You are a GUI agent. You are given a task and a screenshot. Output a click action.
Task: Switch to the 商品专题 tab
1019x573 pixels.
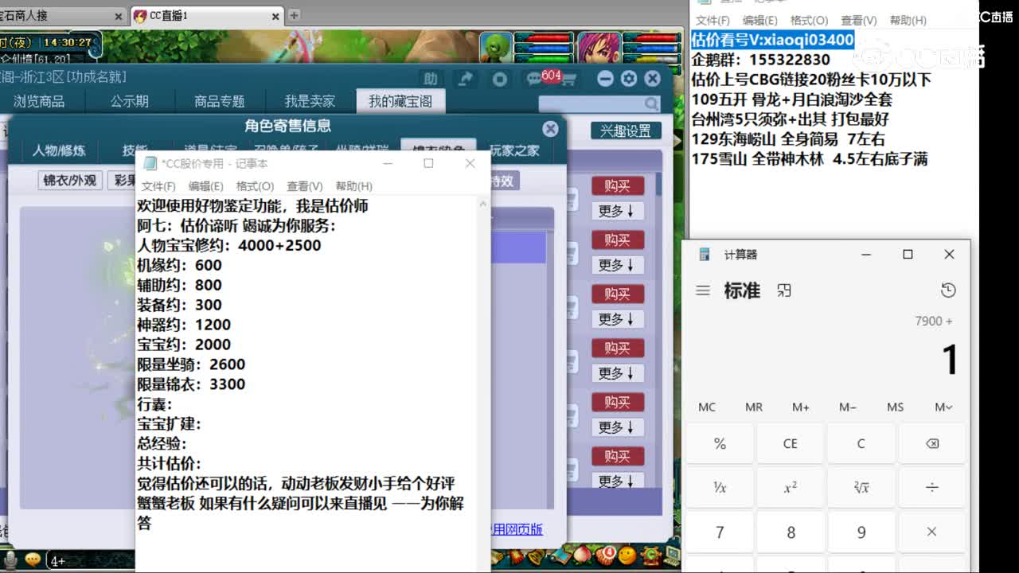pyautogui.click(x=219, y=101)
